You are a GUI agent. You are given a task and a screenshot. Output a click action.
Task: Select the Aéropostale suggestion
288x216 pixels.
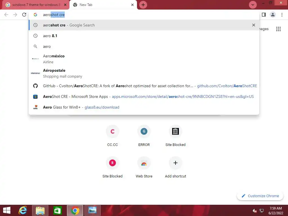coord(144,73)
